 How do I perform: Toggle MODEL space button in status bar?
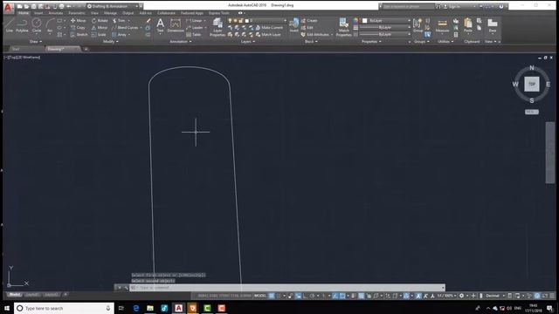(x=260, y=296)
